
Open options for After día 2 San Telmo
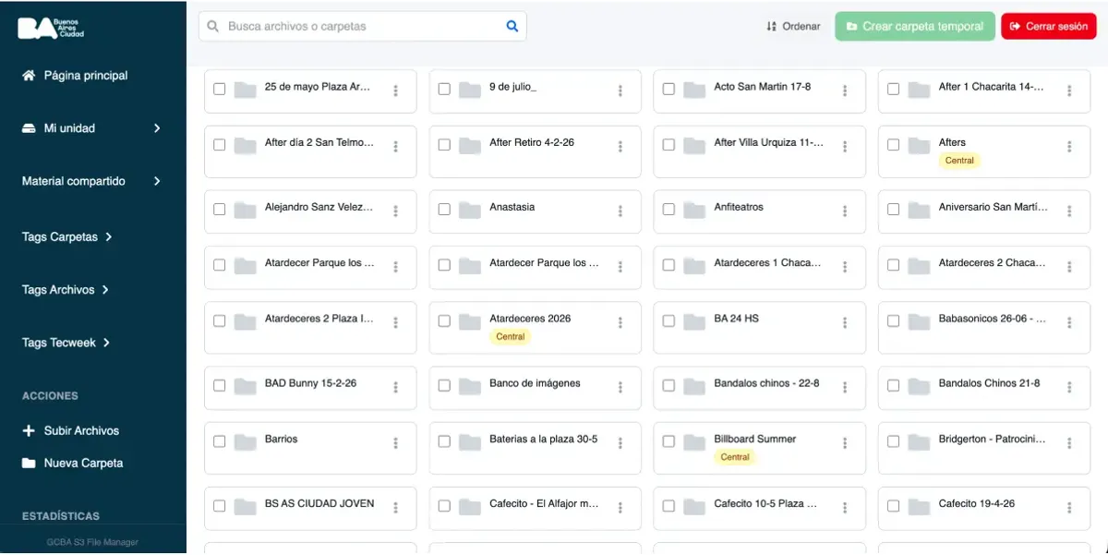point(396,147)
